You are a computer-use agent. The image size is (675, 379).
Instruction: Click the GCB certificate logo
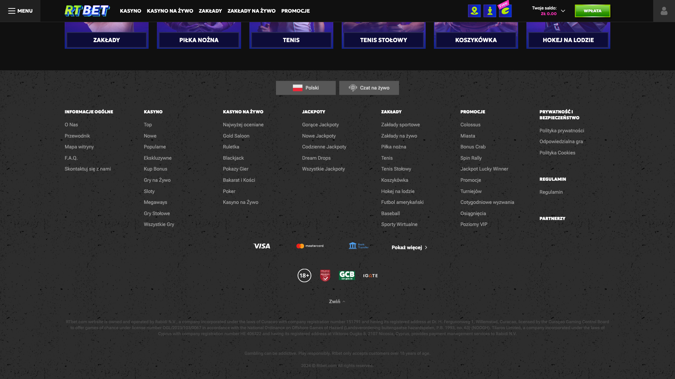click(x=347, y=275)
